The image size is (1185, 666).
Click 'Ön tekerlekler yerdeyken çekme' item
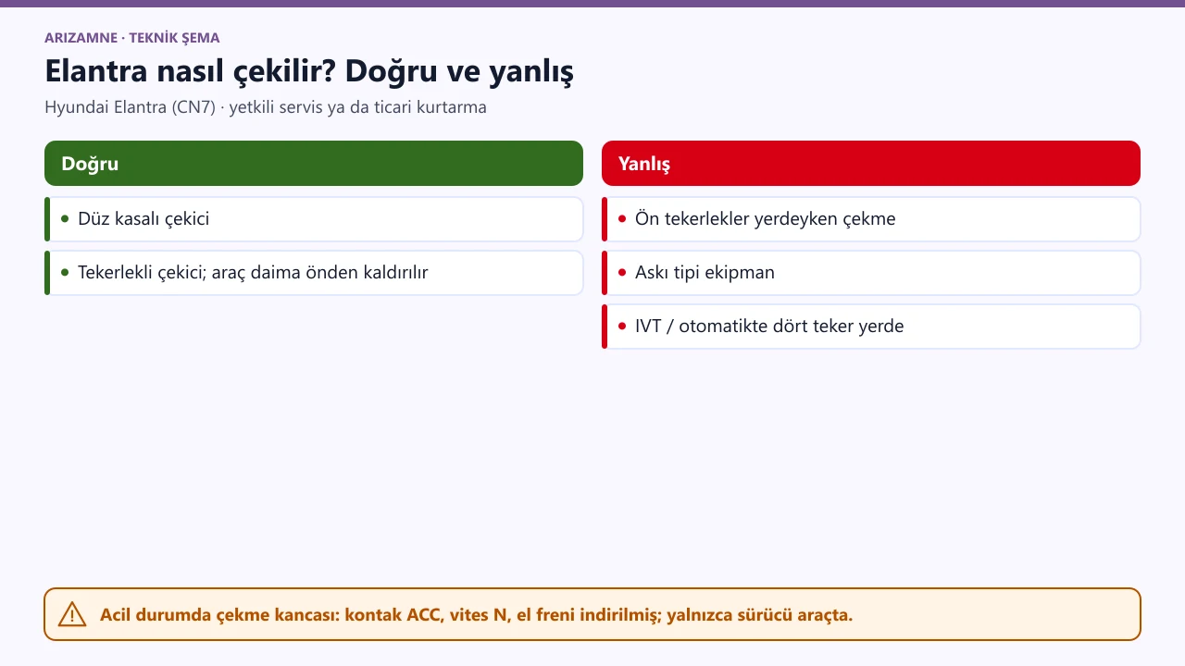[x=871, y=219]
